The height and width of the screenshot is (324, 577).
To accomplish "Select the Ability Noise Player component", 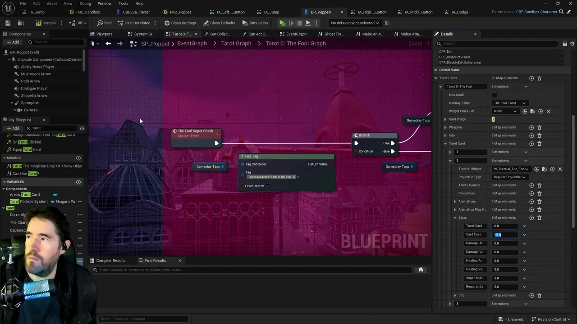I will click(x=37, y=67).
